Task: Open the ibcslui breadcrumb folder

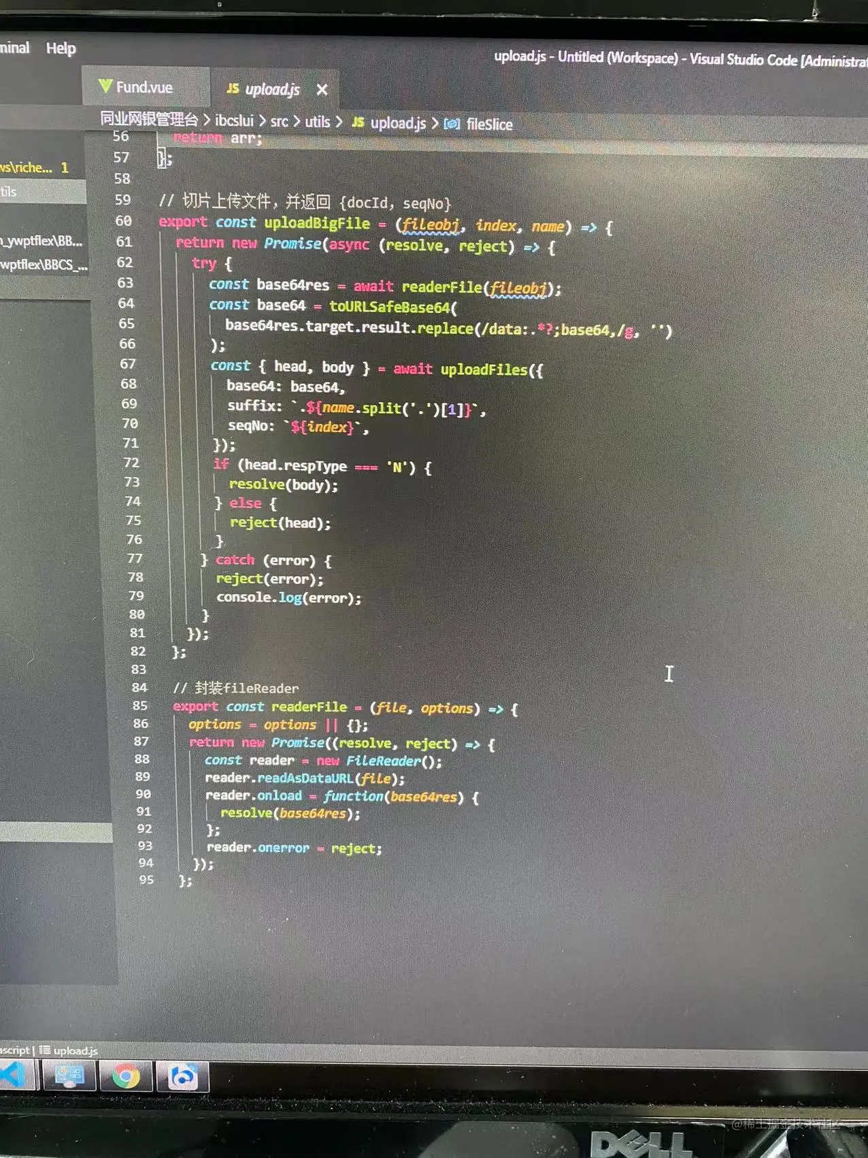Action: [234, 121]
